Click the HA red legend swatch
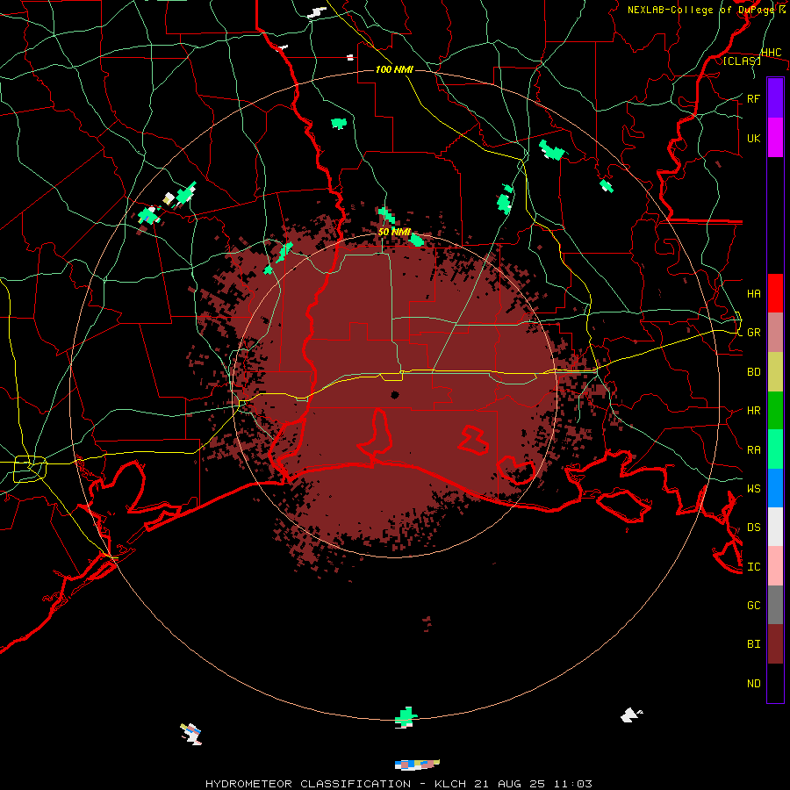The height and width of the screenshot is (790, 790). pyautogui.click(x=775, y=293)
